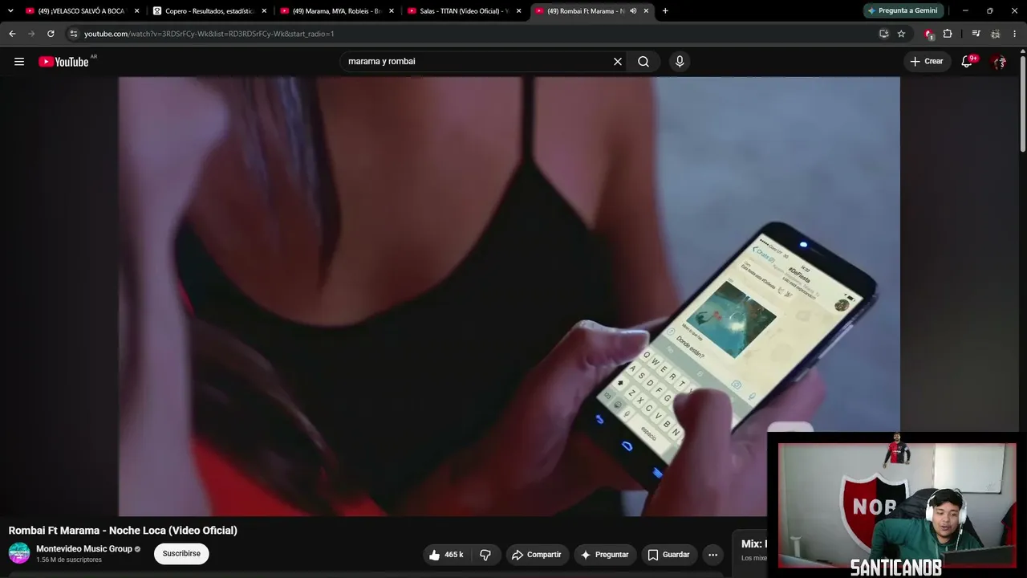Screen dimensions: 1027x578
Task: Open the Chrome profile avatar
Action: 996,34
